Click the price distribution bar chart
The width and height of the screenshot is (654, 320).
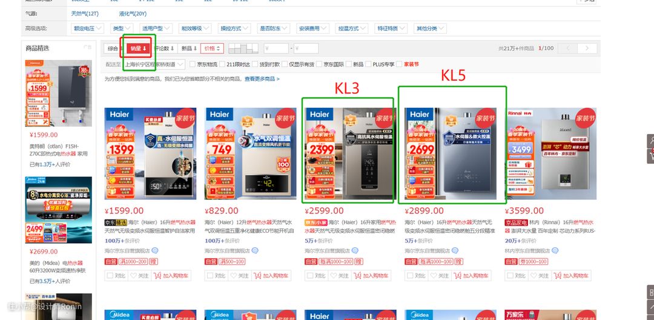243,48
